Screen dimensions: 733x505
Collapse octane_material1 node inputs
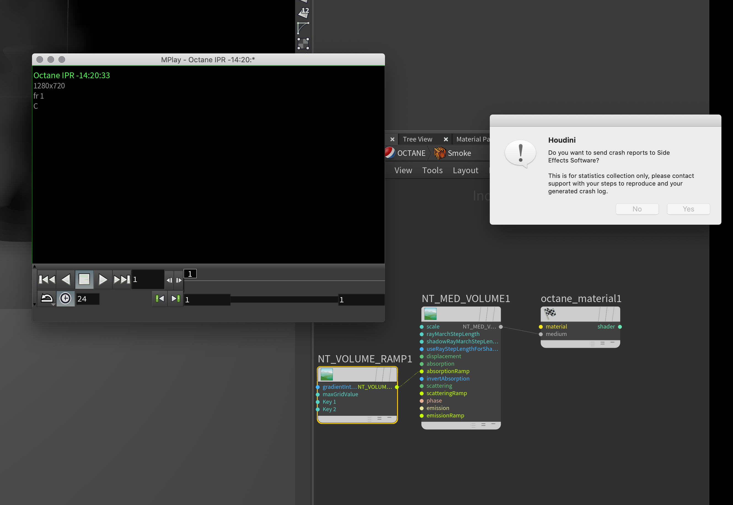tap(612, 342)
